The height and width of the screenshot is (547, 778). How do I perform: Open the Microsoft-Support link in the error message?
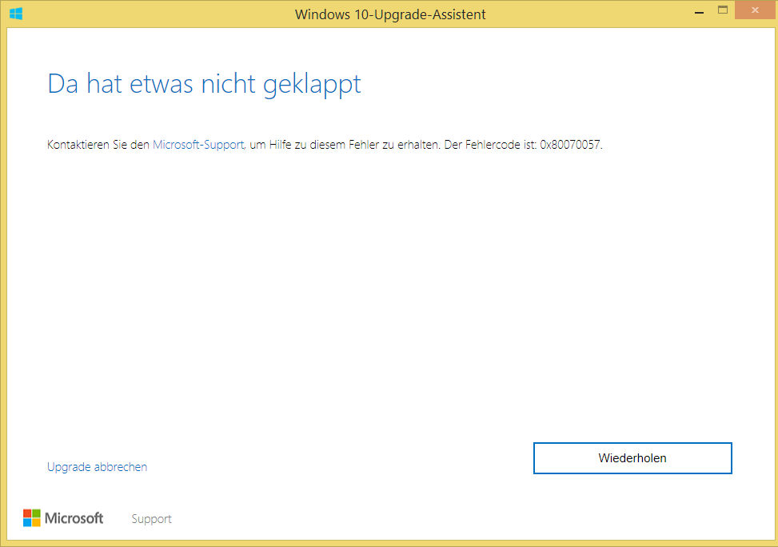coord(198,145)
